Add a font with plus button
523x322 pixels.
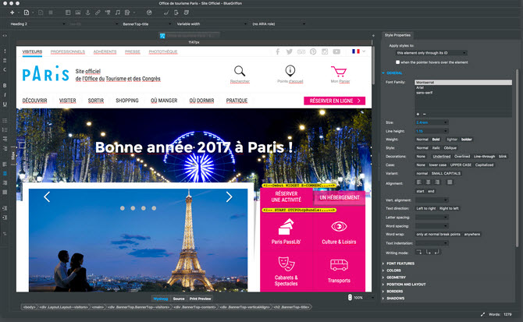pos(418,114)
